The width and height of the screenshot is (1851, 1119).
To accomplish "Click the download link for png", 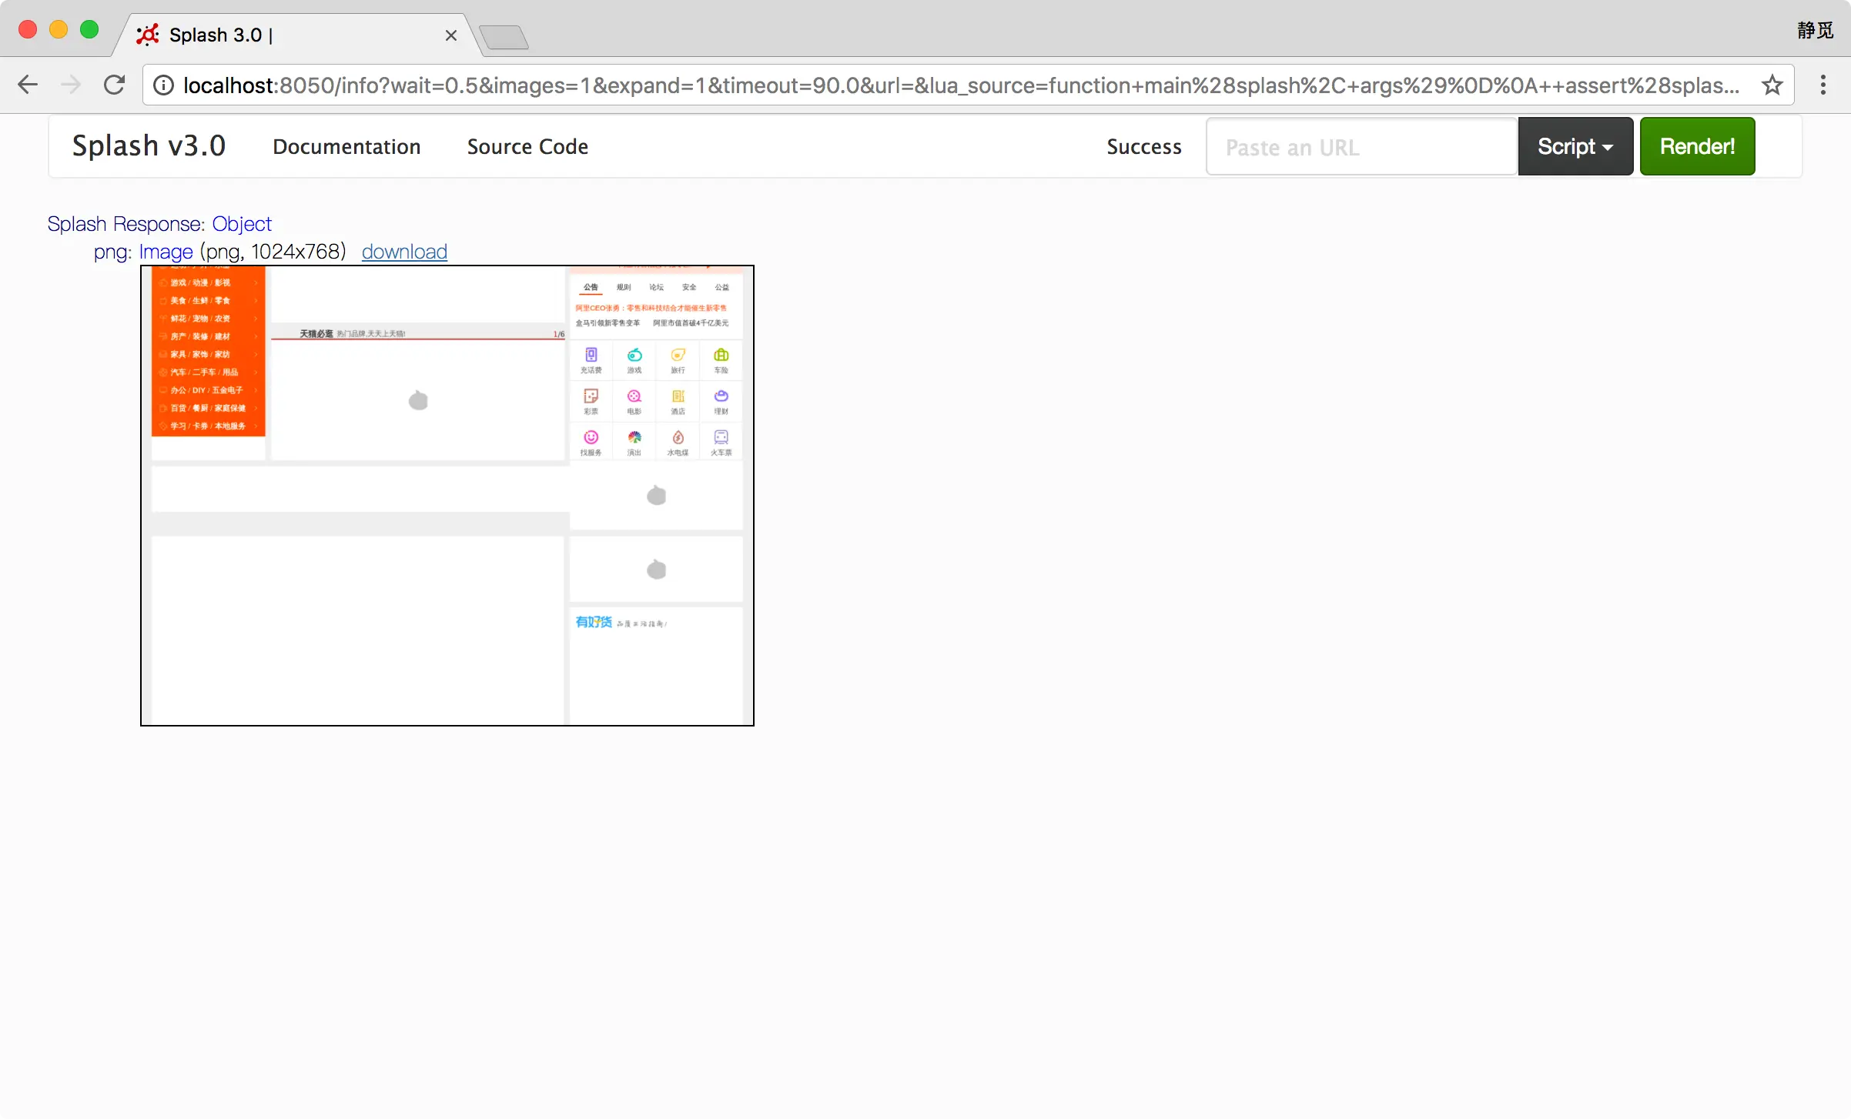I will [x=404, y=252].
